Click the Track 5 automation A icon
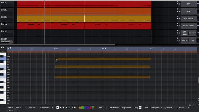 point(177,31)
